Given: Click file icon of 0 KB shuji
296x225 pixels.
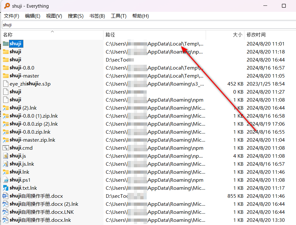Looking at the screenshot, I should click(6, 92).
